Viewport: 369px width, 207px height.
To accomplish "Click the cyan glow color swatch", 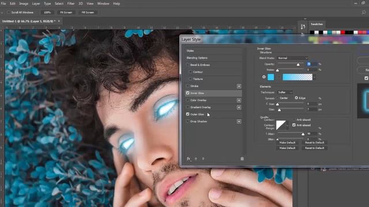I will coord(270,77).
